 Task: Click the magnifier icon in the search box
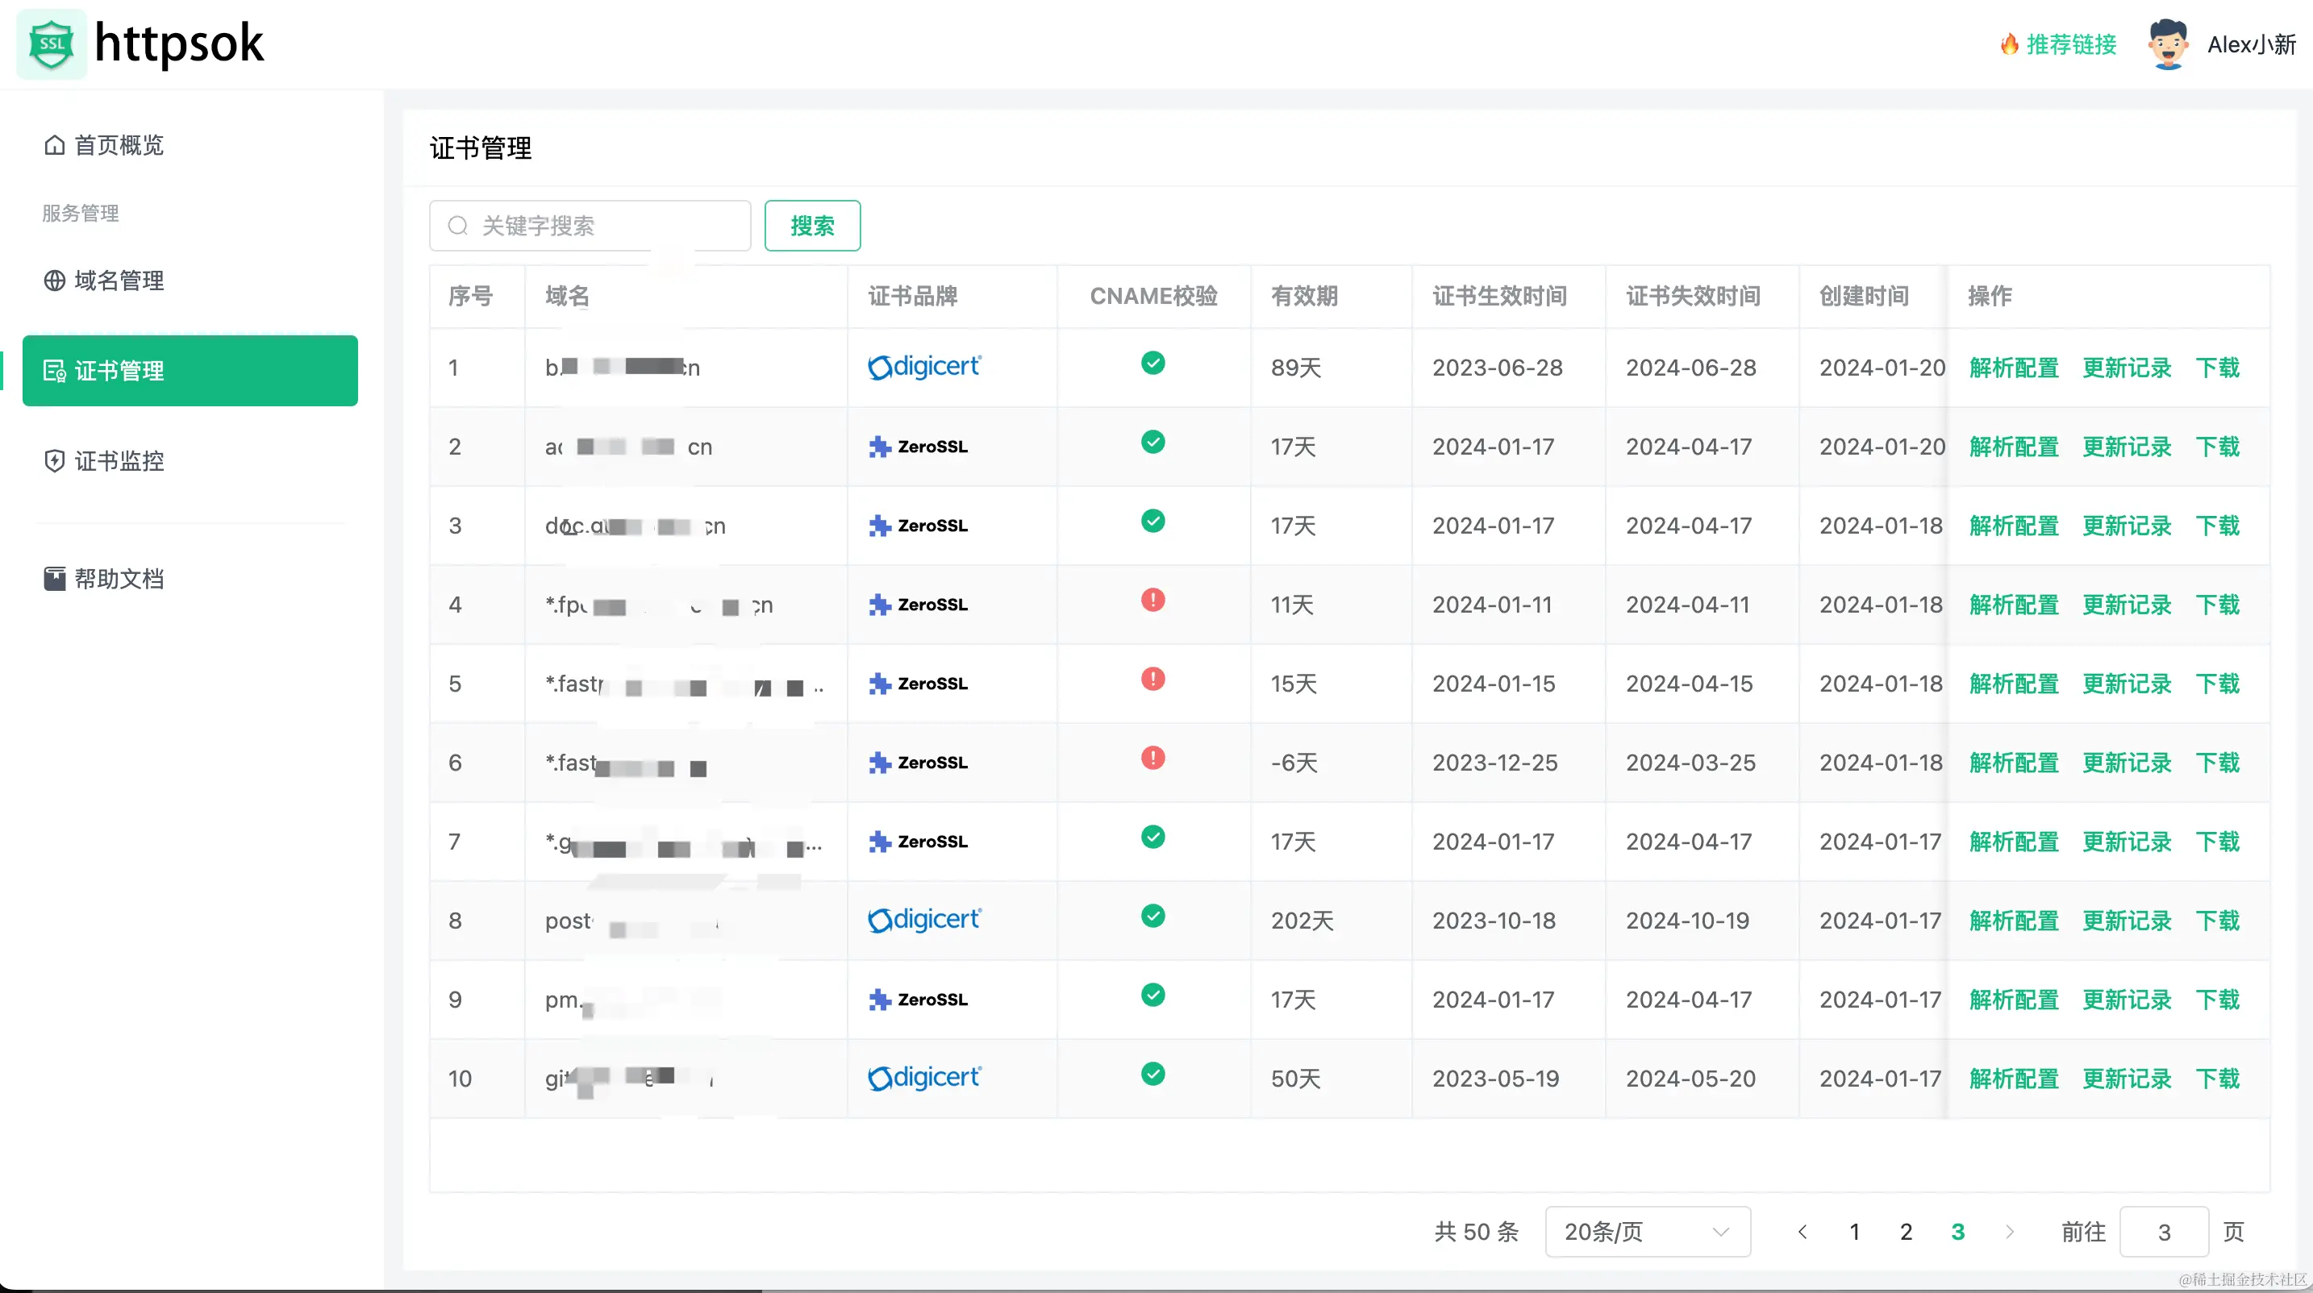(458, 225)
